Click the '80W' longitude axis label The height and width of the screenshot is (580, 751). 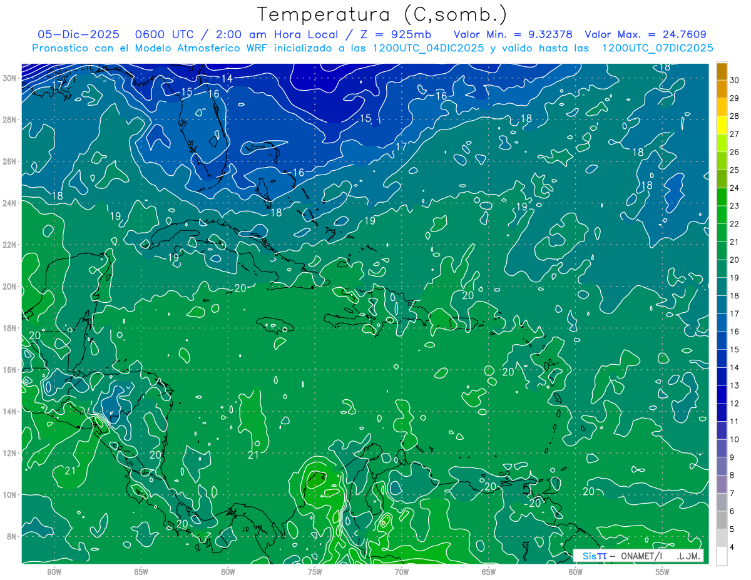228,572
